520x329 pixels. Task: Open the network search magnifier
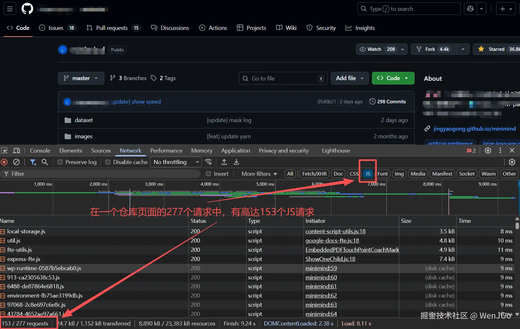coord(45,162)
